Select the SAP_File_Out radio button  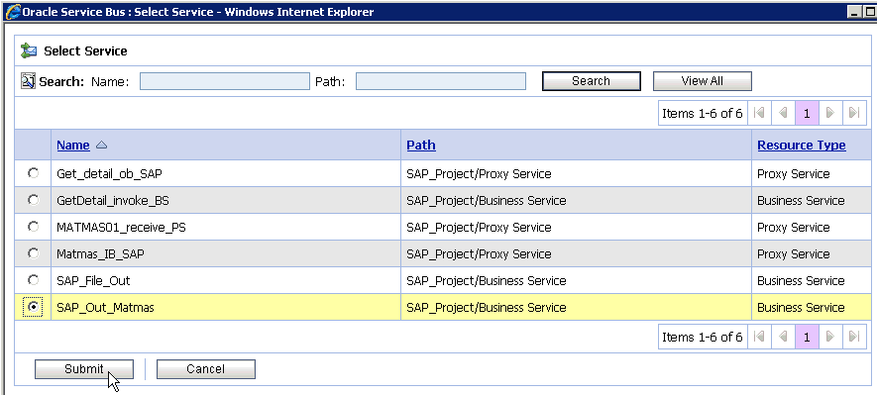(x=34, y=279)
